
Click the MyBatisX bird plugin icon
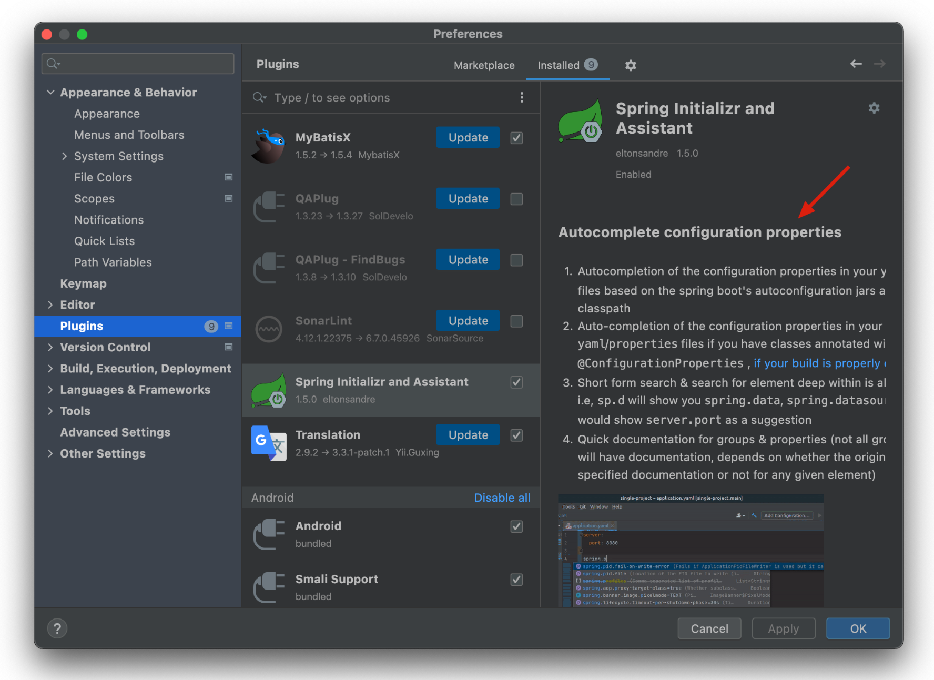tap(269, 146)
